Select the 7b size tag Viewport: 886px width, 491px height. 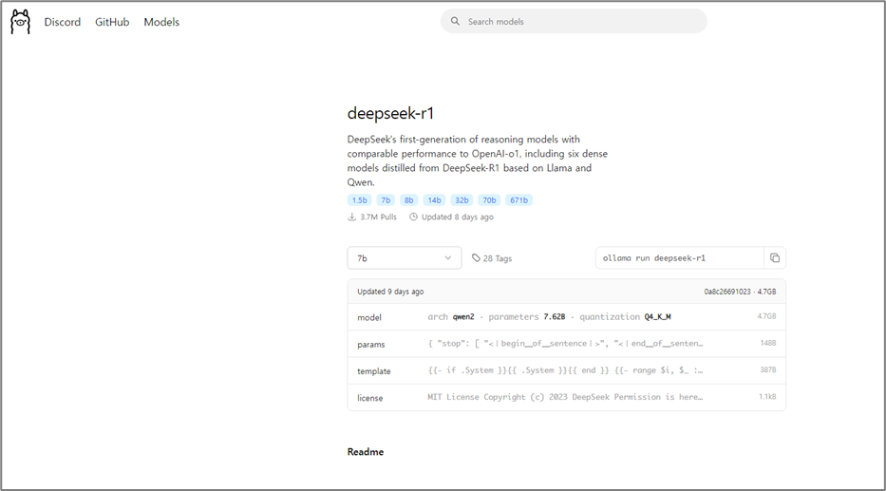pos(386,200)
